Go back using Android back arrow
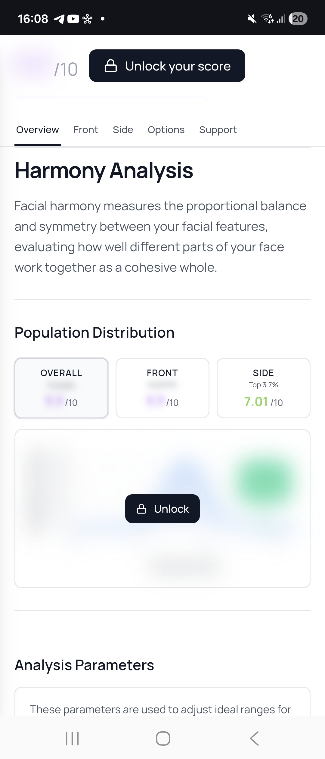The width and height of the screenshot is (325, 759). pos(254,739)
